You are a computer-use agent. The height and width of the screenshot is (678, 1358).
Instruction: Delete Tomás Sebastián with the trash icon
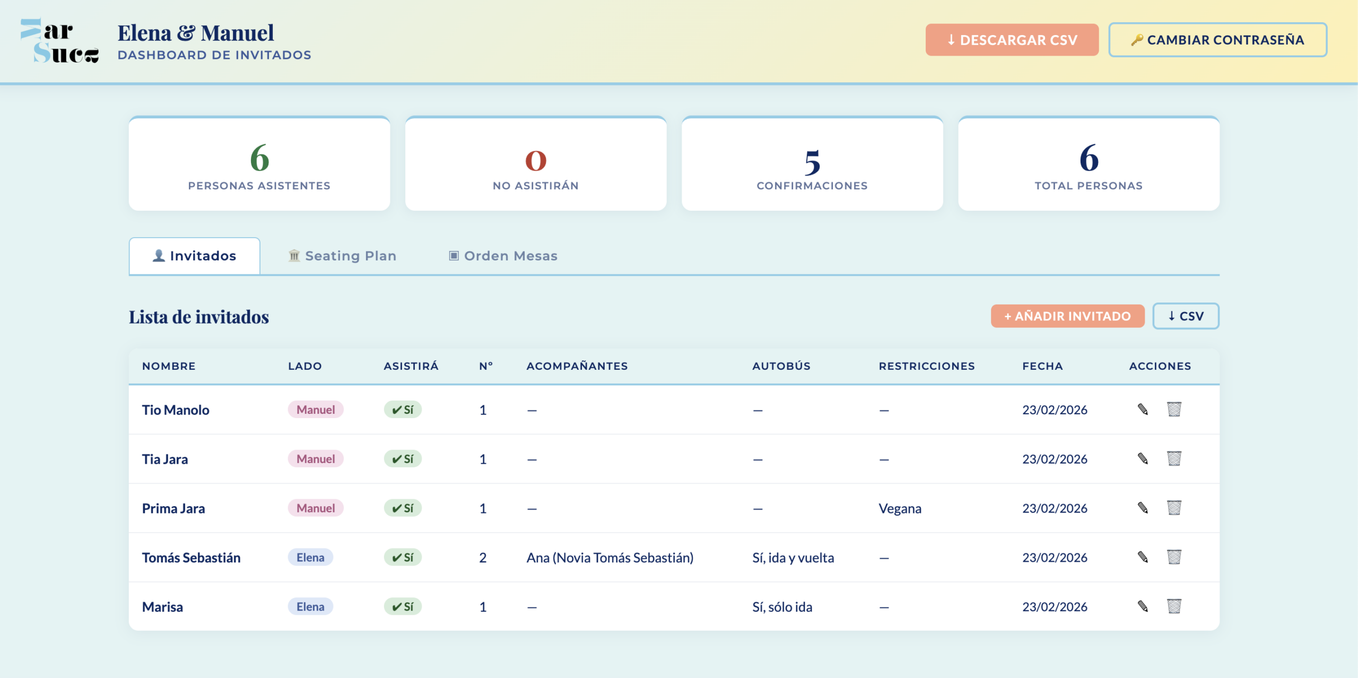point(1174,558)
